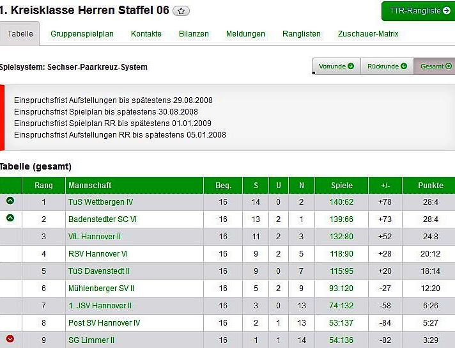
Task: Click the Punkte column header
Action: (431, 186)
